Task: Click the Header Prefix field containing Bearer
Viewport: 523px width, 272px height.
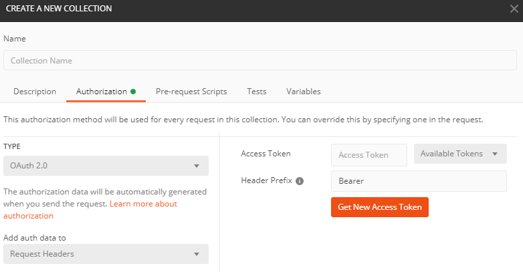Action: (419, 181)
